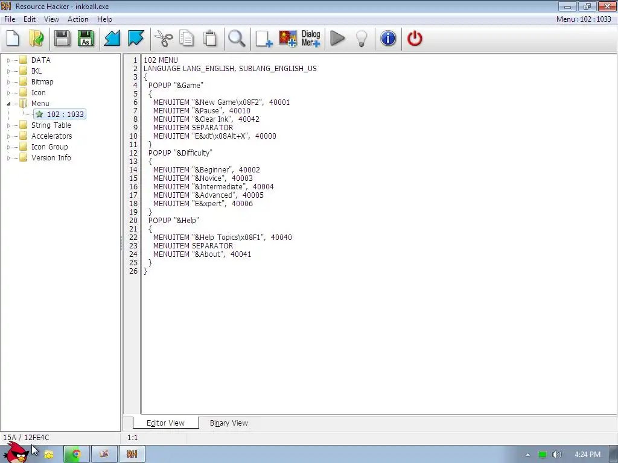Switch to the Editor View tab
618x463 pixels.
point(165,423)
